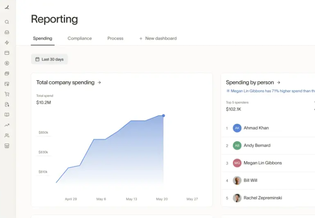Click the card with checkmark sidebar icon
Screen dimensions: 315x218
tap(7, 84)
